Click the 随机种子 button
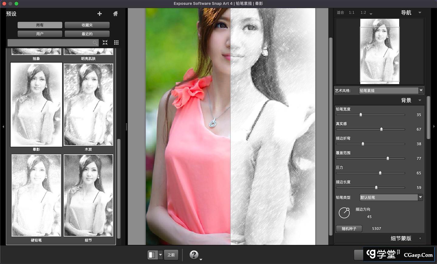Image resolution: width=437 pixels, height=264 pixels. [x=349, y=228]
